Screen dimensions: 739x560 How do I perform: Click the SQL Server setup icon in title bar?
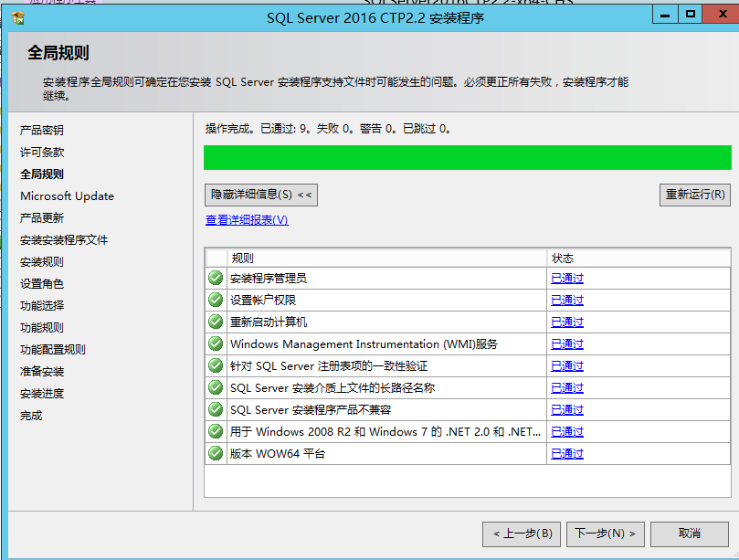18,17
